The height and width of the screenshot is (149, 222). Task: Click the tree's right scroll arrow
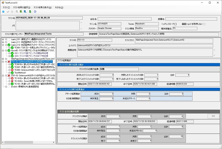54,142
